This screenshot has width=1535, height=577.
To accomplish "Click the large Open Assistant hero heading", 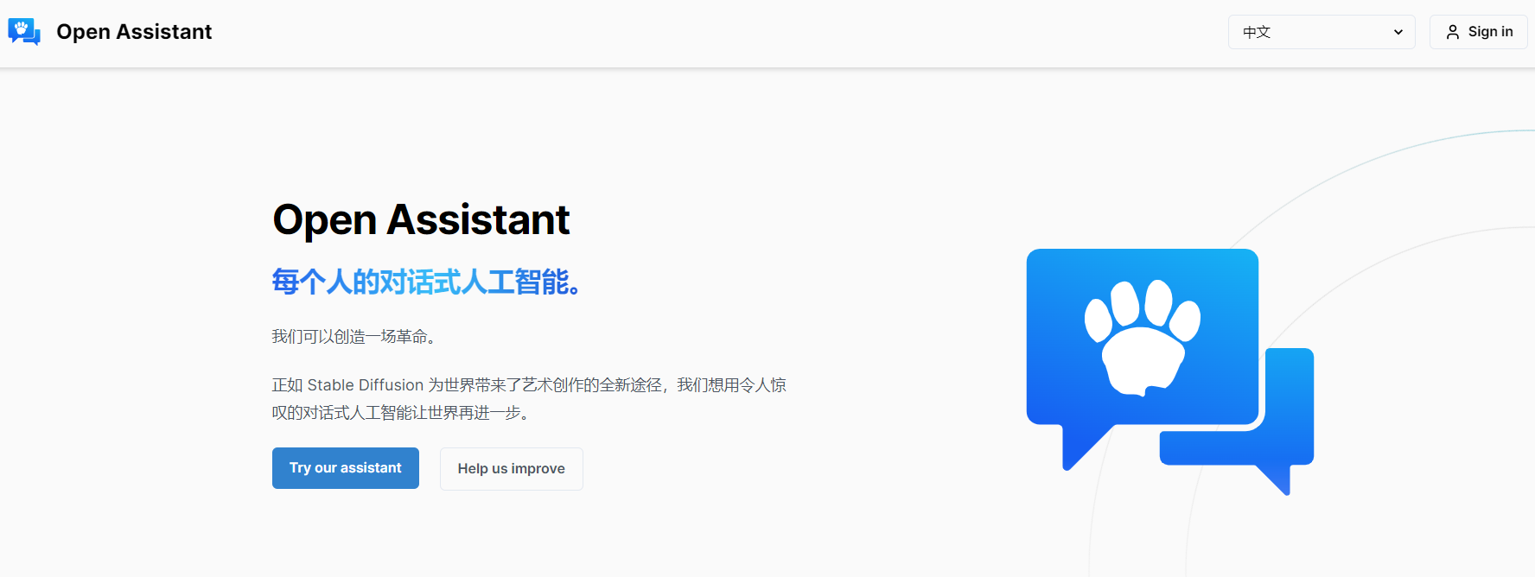I will [421, 219].
